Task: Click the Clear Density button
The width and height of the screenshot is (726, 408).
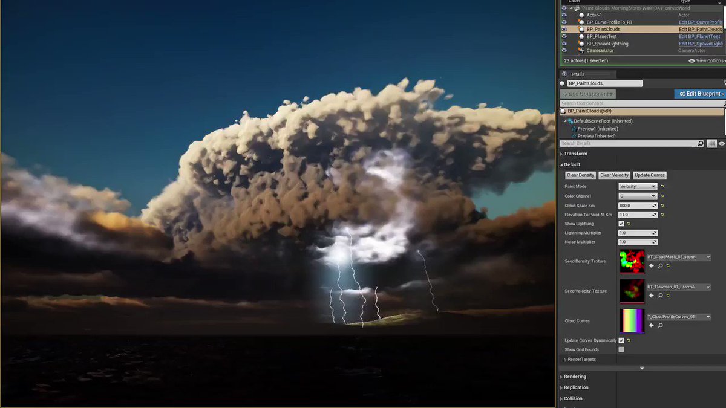Action: point(580,175)
